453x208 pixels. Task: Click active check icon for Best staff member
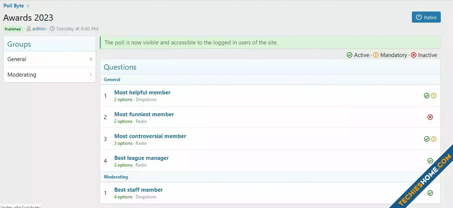click(430, 193)
